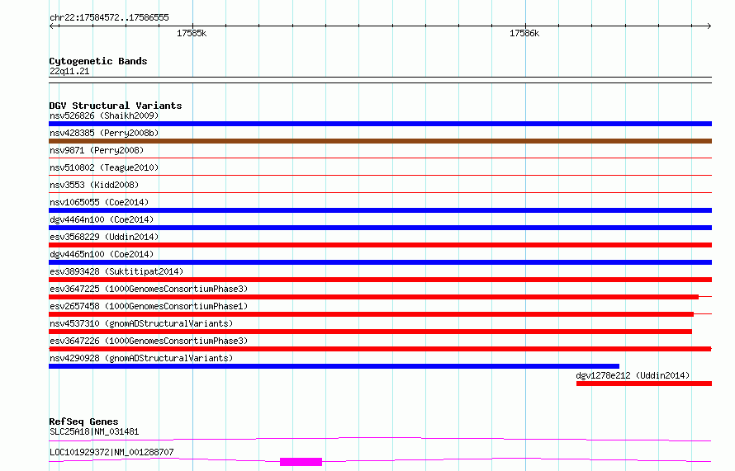The width and height of the screenshot is (735, 471).
Task: Click the 17585k ruler tick mark
Action: point(192,26)
